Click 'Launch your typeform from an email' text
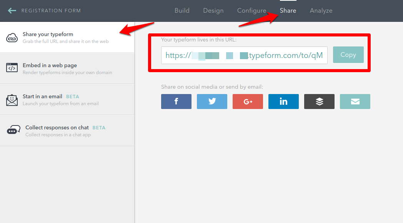 point(61,103)
